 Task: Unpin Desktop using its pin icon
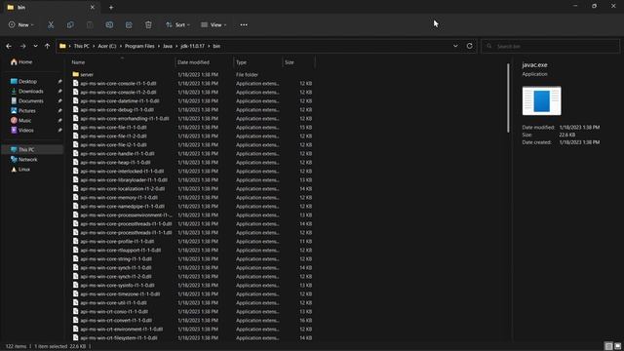(x=59, y=82)
